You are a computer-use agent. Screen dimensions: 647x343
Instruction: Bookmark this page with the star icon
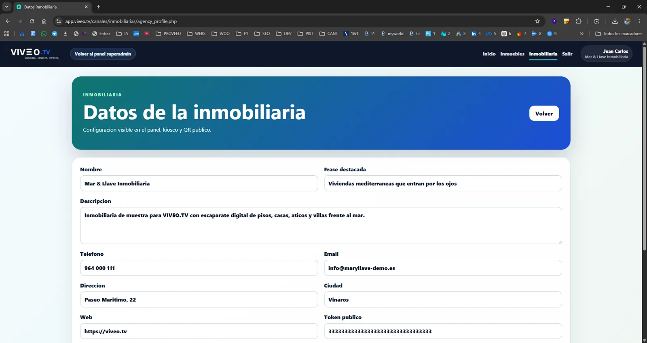(537, 21)
